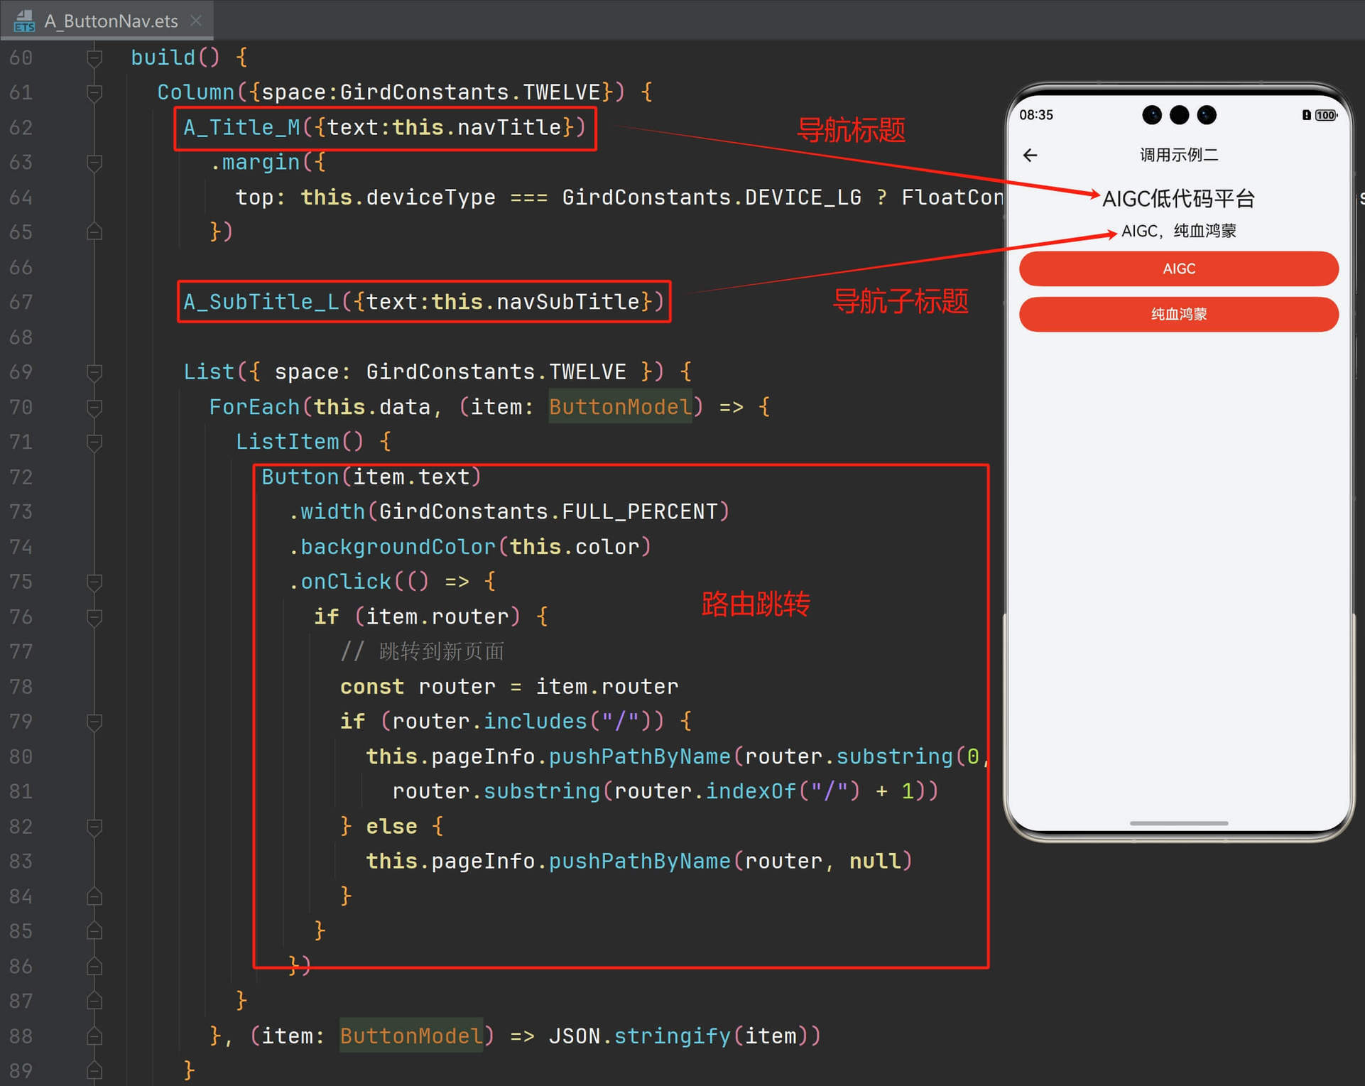1365x1086 pixels.
Task: Click the phone home indicator bar
Action: (1178, 823)
